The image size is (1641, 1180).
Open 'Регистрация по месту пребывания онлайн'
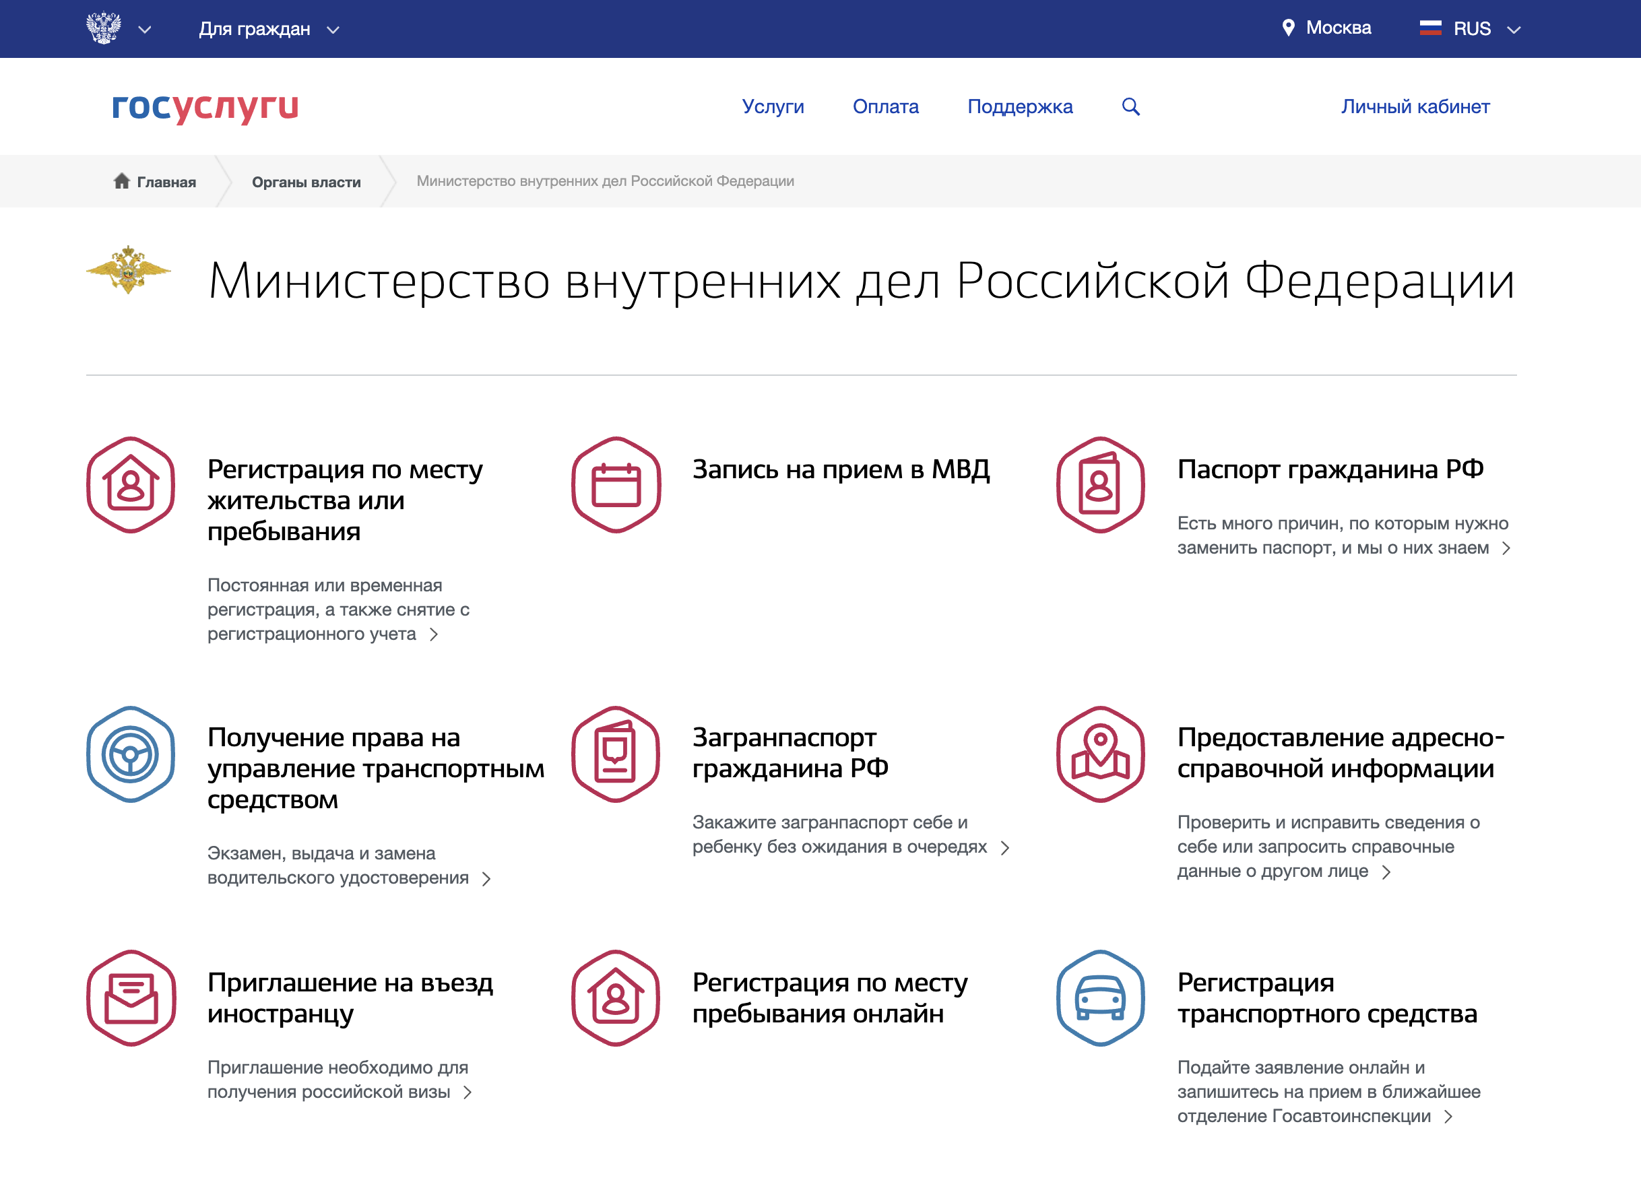pos(830,997)
